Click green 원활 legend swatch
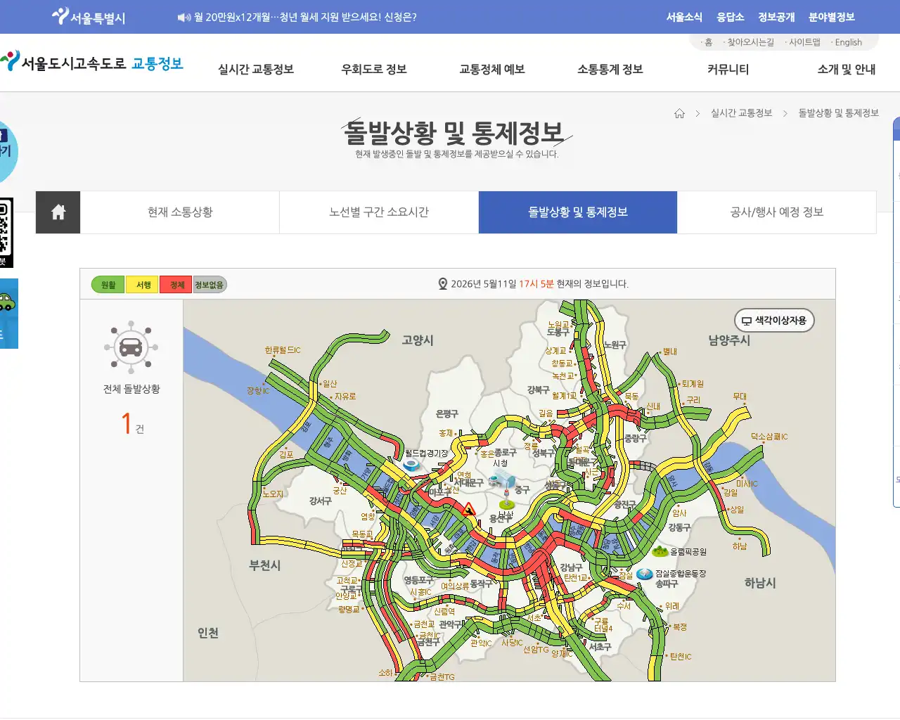Viewport: 900px width, 720px height. tap(108, 285)
